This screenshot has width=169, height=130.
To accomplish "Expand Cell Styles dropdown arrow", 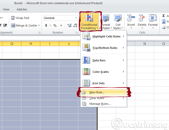I will click(122, 28).
